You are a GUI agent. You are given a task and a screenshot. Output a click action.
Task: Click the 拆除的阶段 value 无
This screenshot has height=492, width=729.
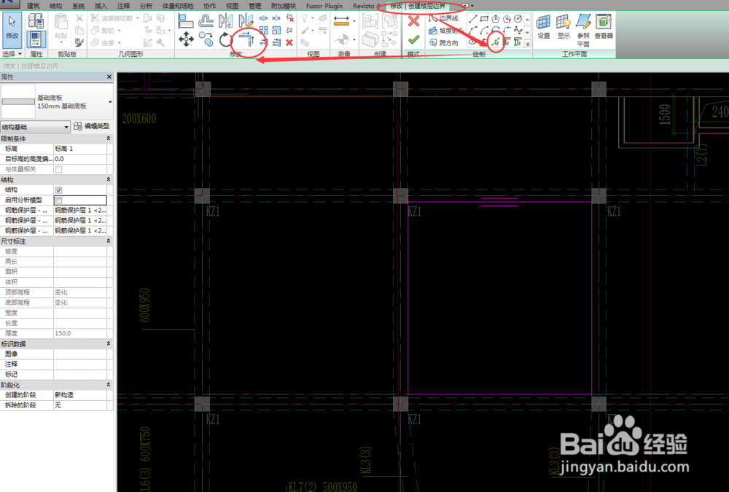[80, 405]
